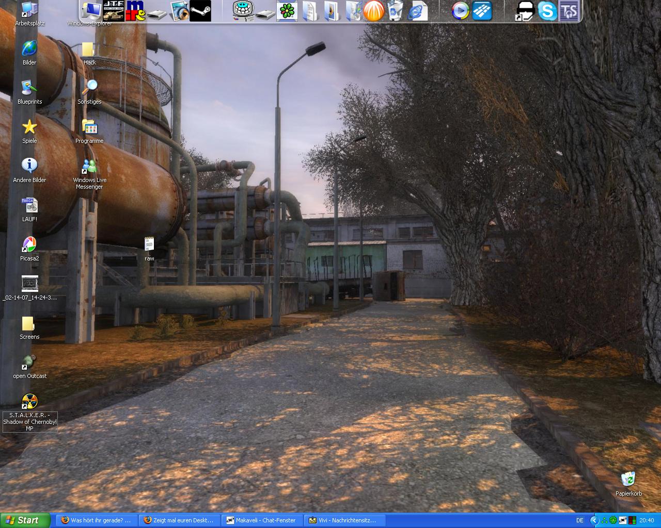Open the camera eye image viewer icon
This screenshot has width=661, height=528.
click(179, 11)
